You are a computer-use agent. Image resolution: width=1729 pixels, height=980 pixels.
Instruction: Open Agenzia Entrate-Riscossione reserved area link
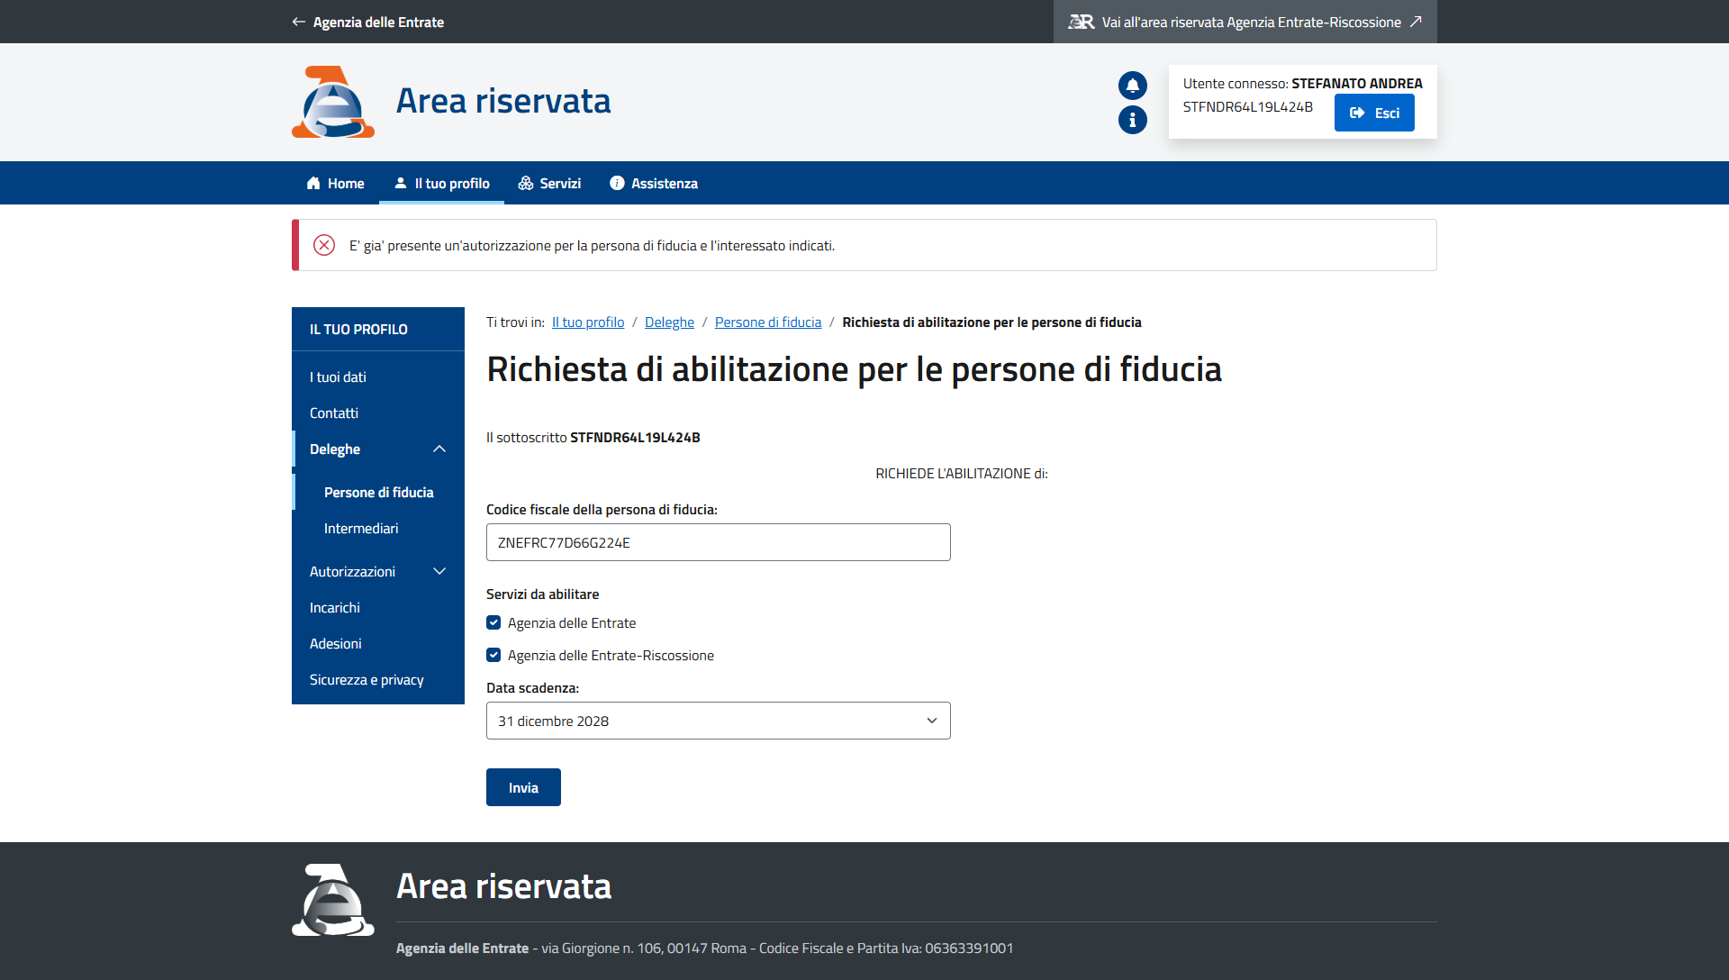(x=1245, y=22)
